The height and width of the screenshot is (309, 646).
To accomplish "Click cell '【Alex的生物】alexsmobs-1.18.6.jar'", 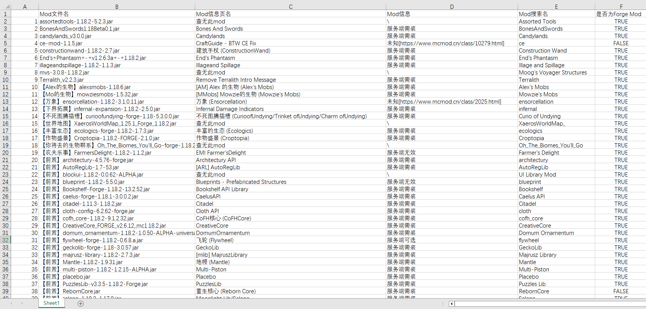I will 117,87.
